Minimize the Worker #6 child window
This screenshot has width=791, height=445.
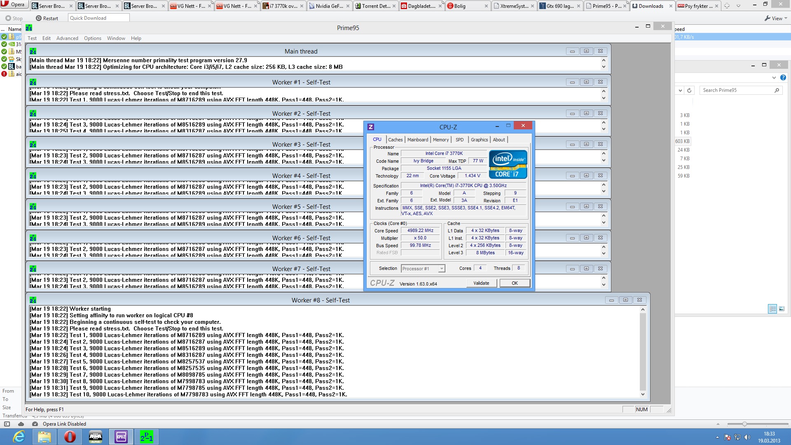[572, 238]
